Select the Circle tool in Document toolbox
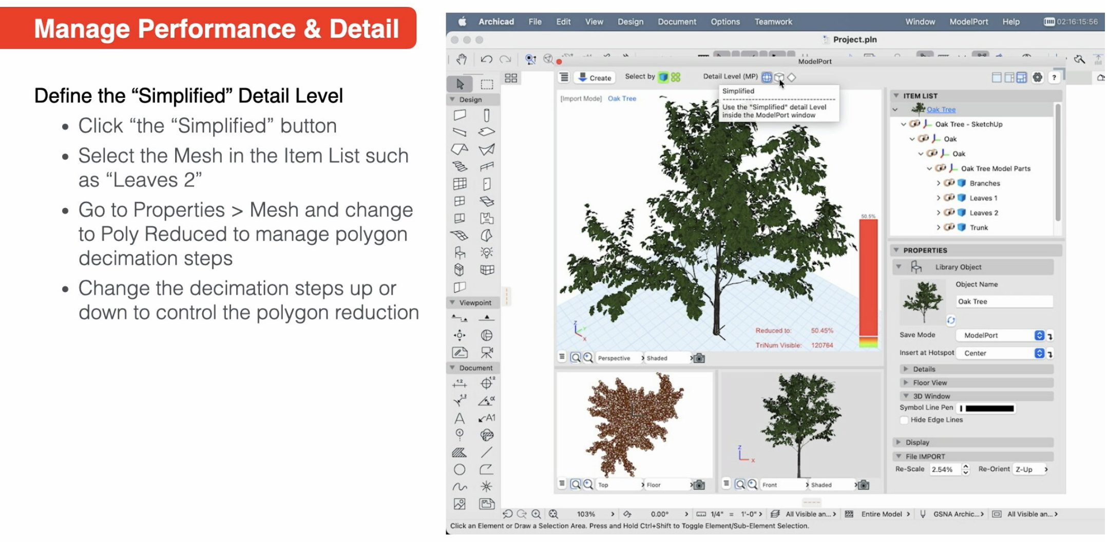The width and height of the screenshot is (1107, 542). [x=460, y=470]
